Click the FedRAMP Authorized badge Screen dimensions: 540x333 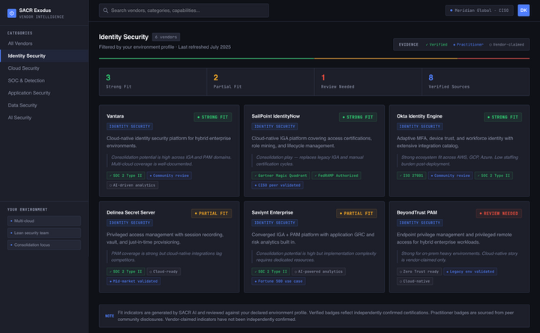coord(336,175)
